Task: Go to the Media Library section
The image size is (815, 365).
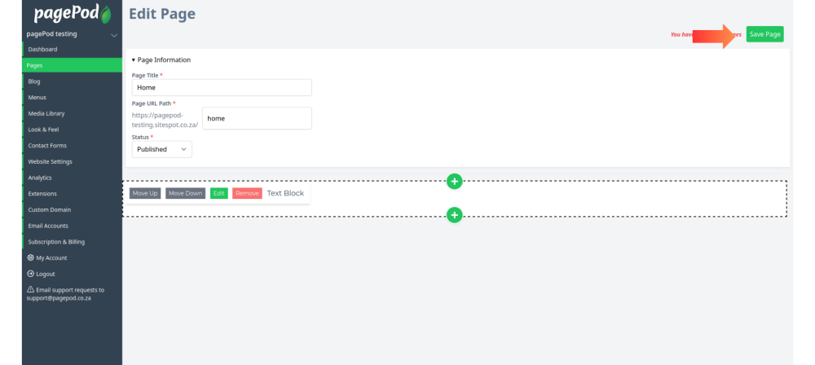Action: click(73, 113)
